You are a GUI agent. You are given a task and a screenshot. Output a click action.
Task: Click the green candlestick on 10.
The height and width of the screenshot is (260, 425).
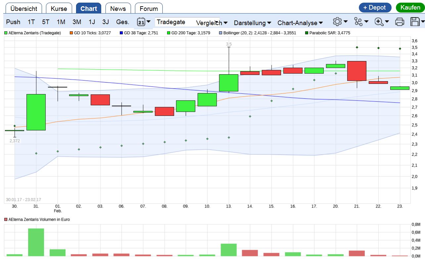click(207, 100)
